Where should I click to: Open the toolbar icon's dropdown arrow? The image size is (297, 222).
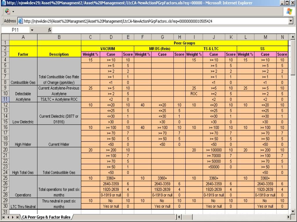tap(13, 12)
